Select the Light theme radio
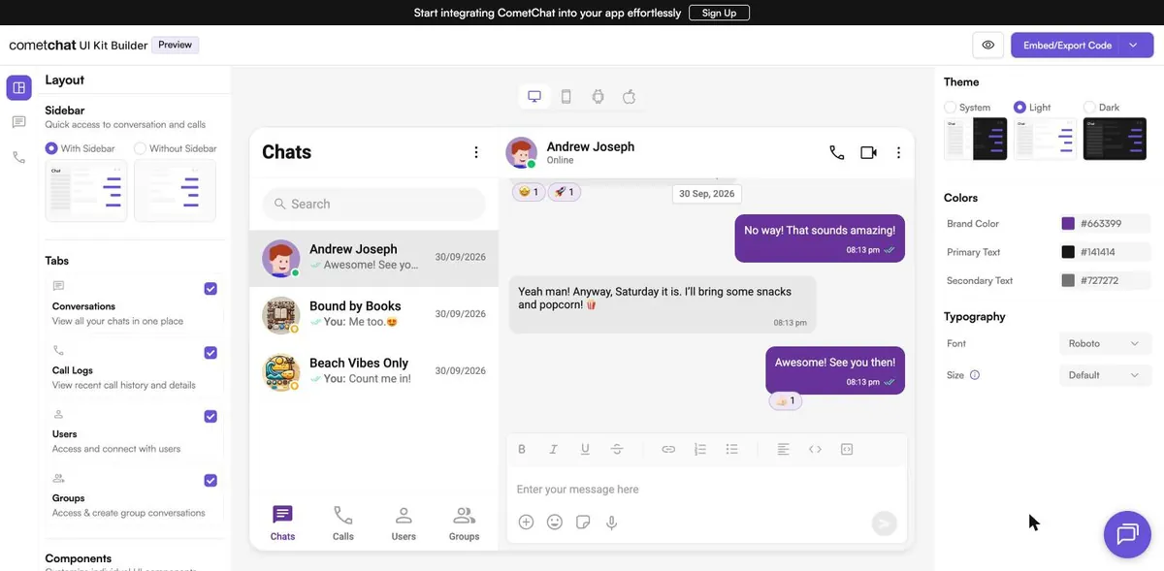The image size is (1164, 571). click(1019, 108)
